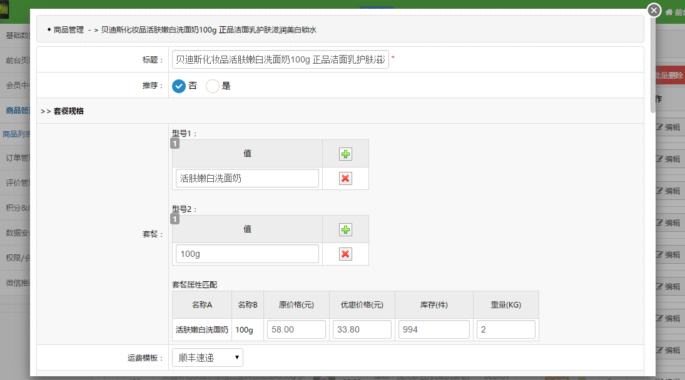Open the 运费模板 dropdown
The image size is (685, 380).
coord(208,357)
